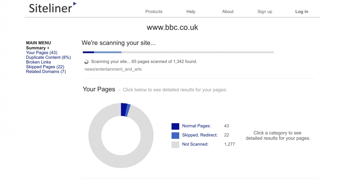Click the Normal Pages dark blue swatch
The height and width of the screenshot is (179, 349).
[x=175, y=126]
